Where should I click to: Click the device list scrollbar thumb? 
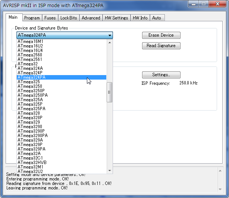click(x=109, y=92)
